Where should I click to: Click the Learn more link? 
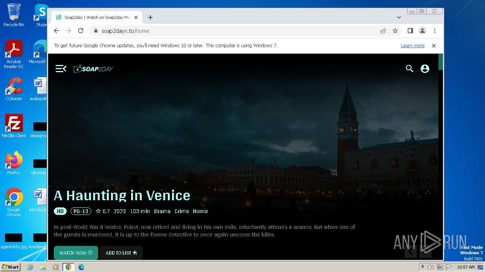[x=413, y=46]
